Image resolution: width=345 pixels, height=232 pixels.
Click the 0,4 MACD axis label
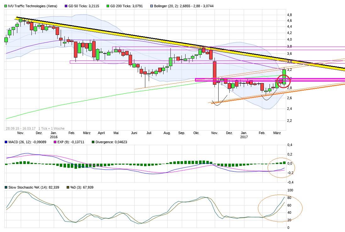tap(290, 145)
